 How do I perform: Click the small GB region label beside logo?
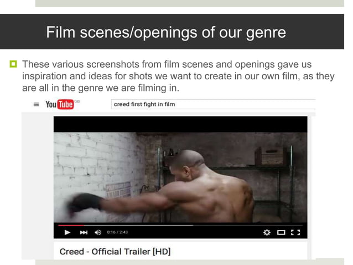tap(77, 101)
